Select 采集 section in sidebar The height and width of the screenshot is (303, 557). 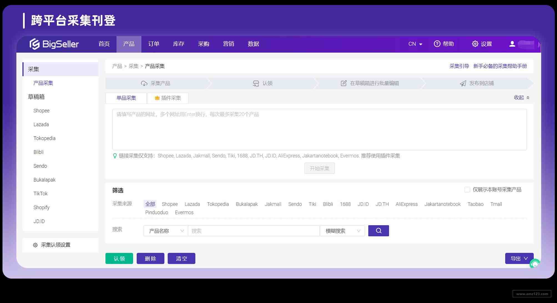(x=61, y=69)
